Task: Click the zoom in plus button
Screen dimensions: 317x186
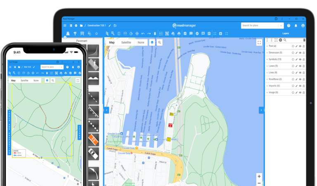Action: pyautogui.click(x=259, y=177)
